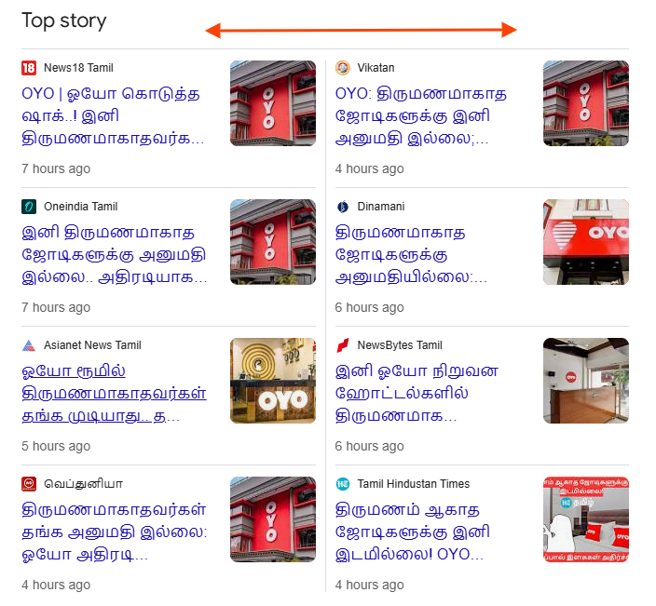Screen dimensions: 656x606
Task: Click the Asianet News Tamil triangle icon
Action: click(29, 345)
